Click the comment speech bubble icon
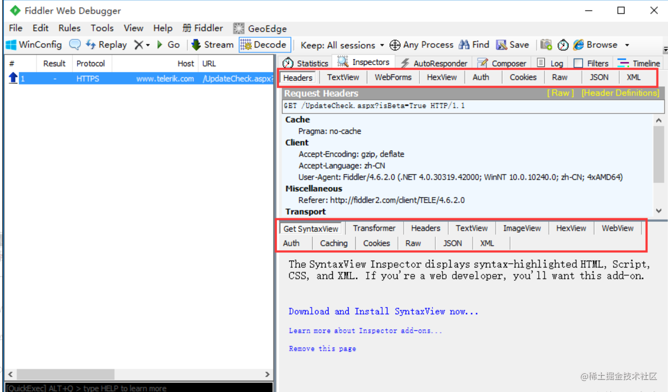This screenshot has width=668, height=392. coord(75,45)
